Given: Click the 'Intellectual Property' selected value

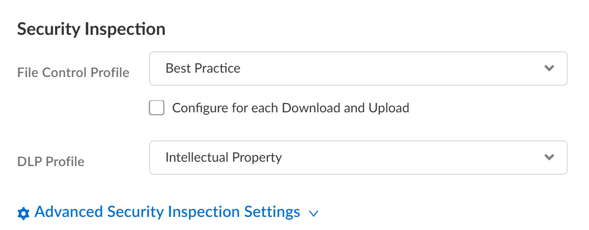Looking at the screenshot, I should tap(223, 157).
